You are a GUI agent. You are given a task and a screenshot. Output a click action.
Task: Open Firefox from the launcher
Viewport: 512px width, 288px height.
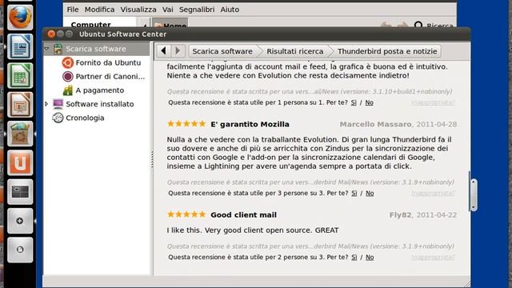point(20,17)
